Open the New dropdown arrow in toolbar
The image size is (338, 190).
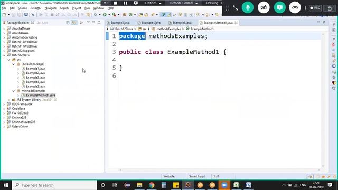(8, 15)
